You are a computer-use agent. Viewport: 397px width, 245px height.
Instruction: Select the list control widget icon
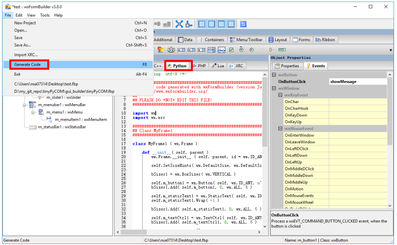221,50
